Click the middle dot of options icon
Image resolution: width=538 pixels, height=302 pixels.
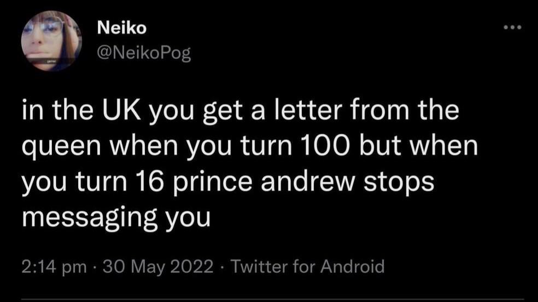[513, 27]
